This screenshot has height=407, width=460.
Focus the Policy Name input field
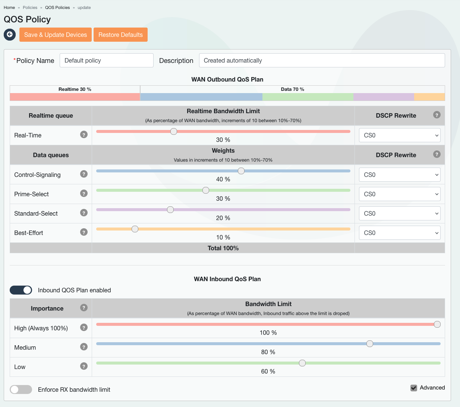[107, 60]
